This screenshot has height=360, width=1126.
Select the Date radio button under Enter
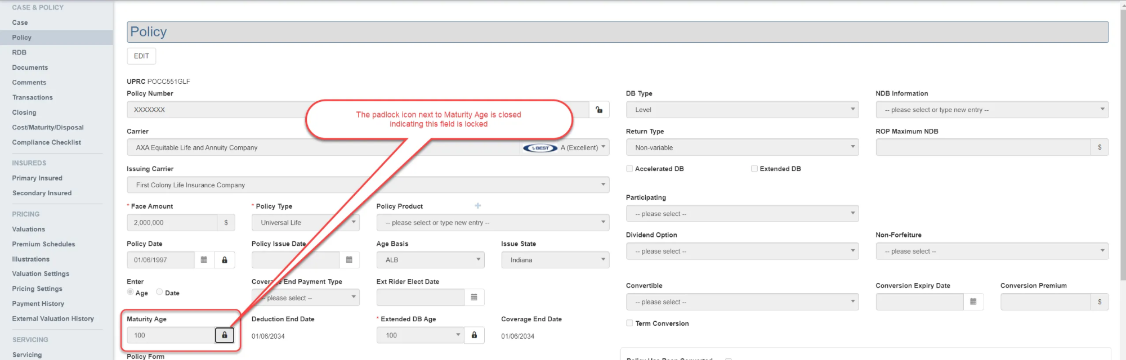pyautogui.click(x=159, y=292)
